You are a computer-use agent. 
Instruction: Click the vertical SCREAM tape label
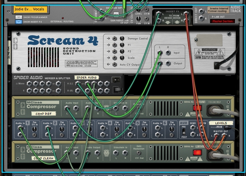[x=9, y=53]
